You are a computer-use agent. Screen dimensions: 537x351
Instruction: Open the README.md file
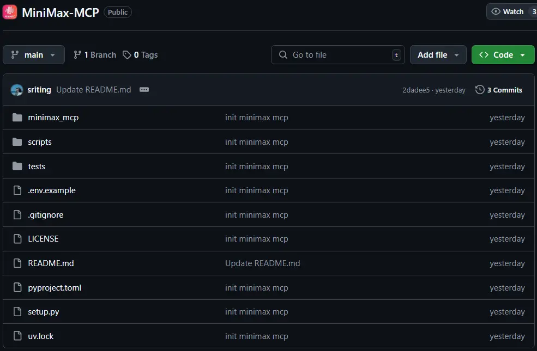tap(51, 263)
